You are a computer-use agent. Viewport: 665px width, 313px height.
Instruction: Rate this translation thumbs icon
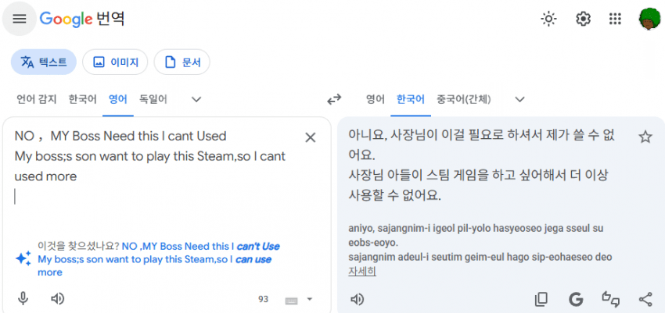coord(611,299)
